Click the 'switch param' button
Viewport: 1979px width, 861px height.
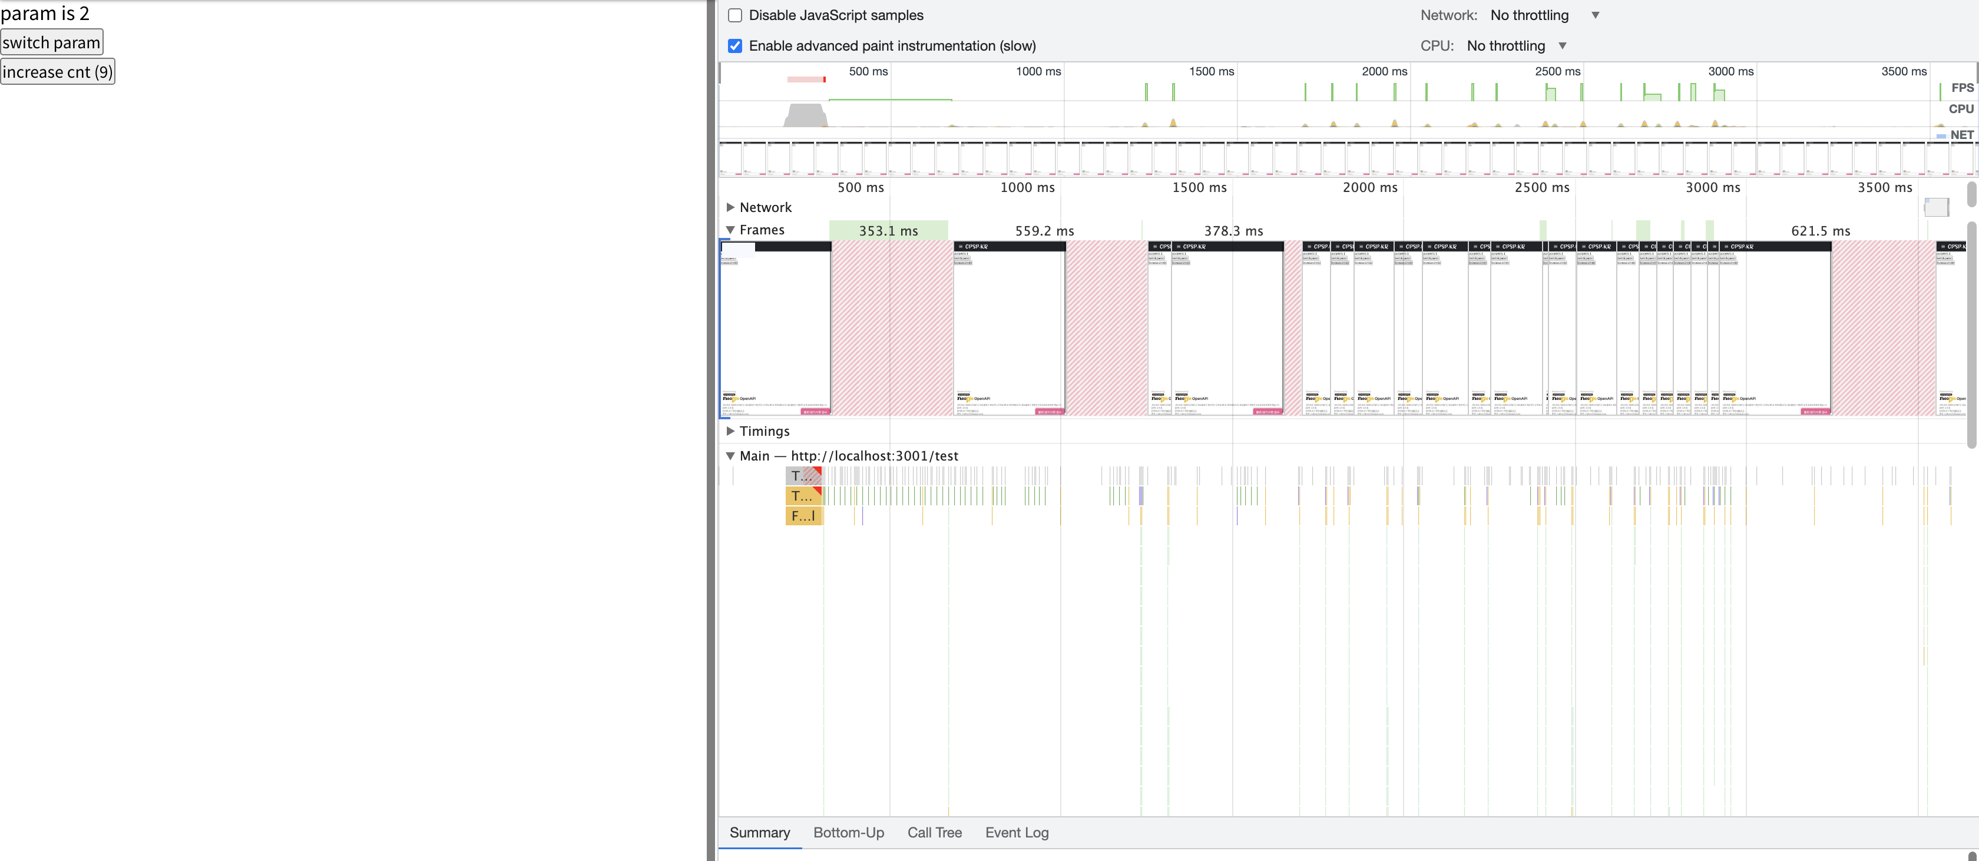pos(51,42)
